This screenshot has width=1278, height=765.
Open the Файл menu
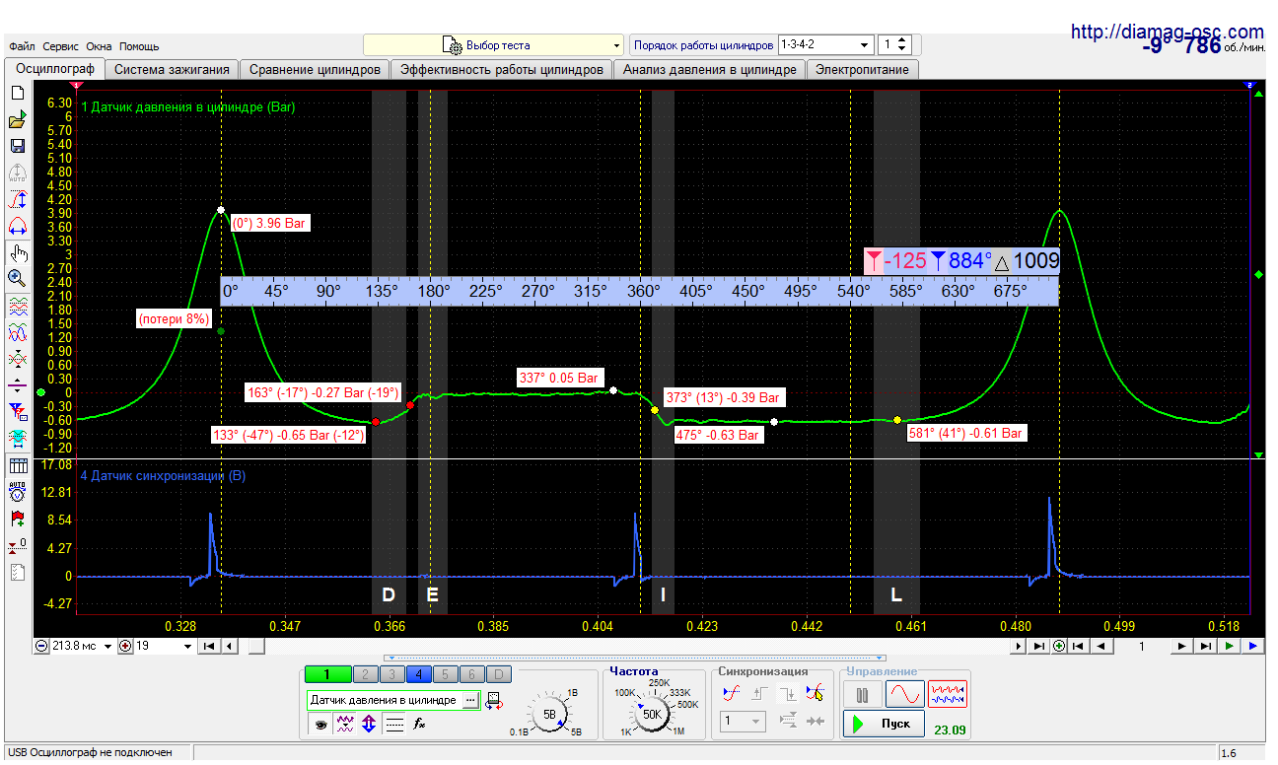point(22,46)
